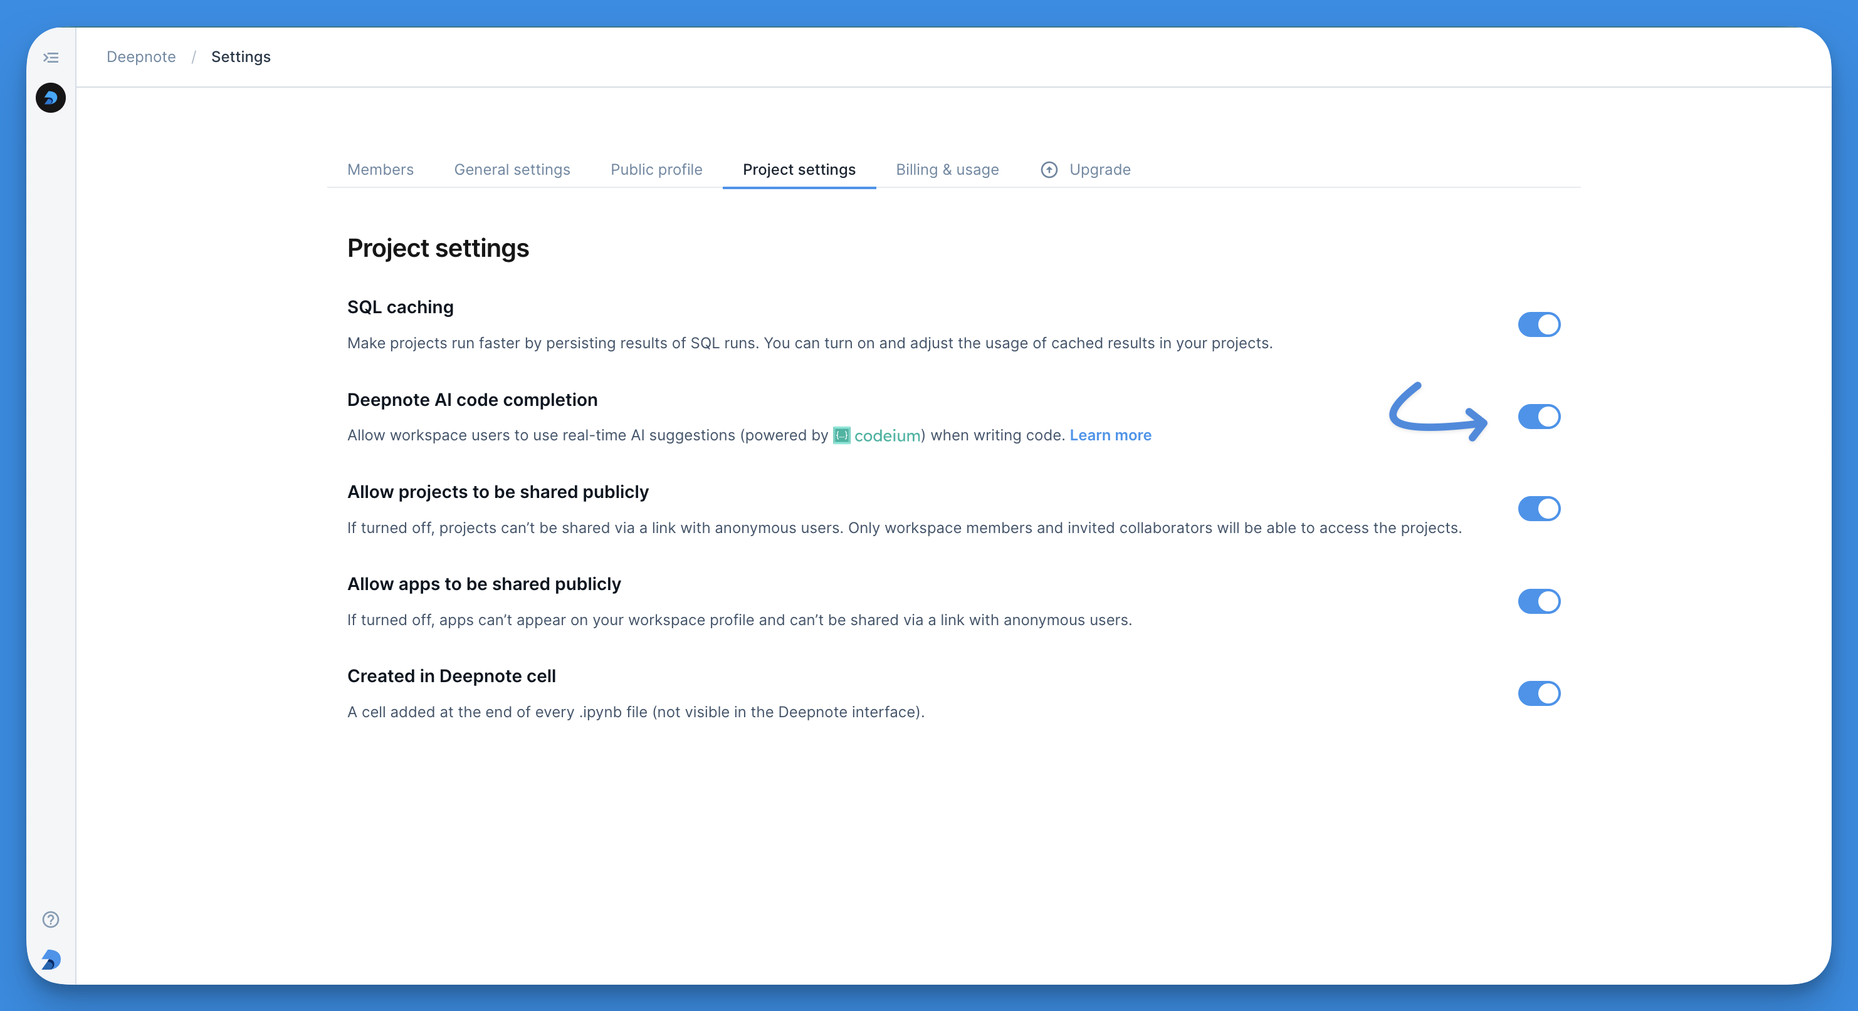Switch to the Members tab
This screenshot has height=1011, width=1858.
(380, 169)
